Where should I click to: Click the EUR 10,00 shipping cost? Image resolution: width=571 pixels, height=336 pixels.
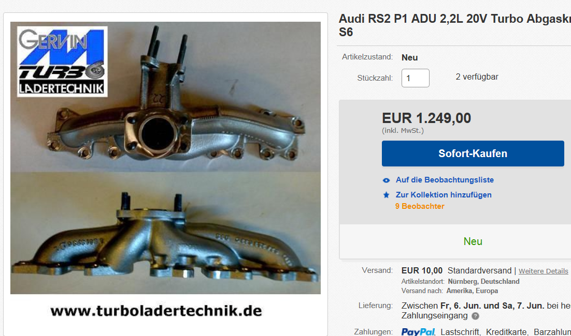point(422,271)
